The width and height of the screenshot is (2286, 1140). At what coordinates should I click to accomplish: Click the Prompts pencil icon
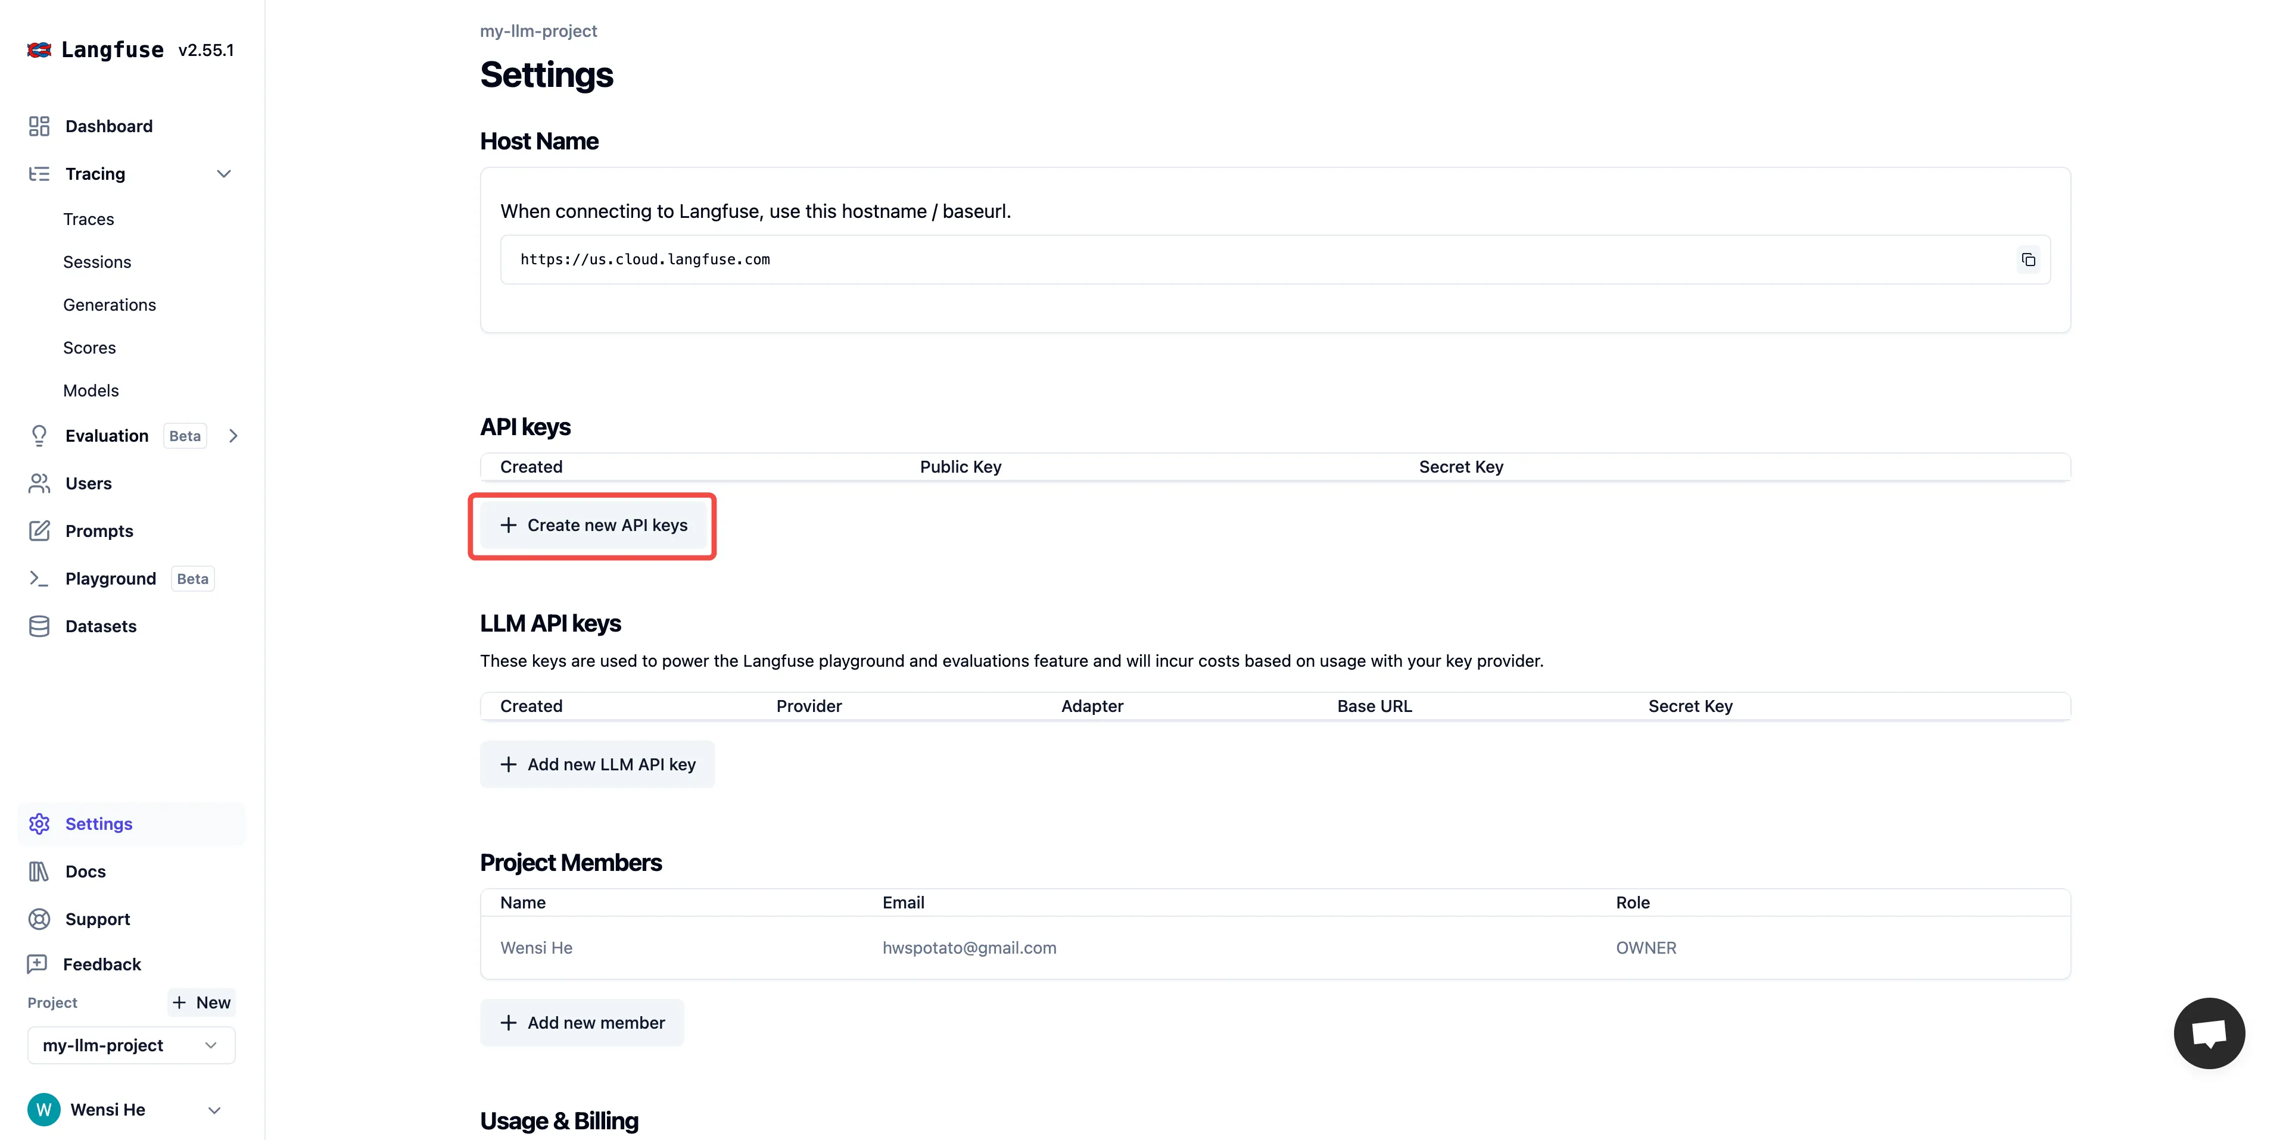[x=39, y=530]
